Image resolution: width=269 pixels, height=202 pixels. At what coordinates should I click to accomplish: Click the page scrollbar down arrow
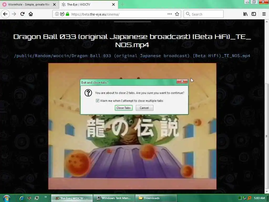coord(267,191)
